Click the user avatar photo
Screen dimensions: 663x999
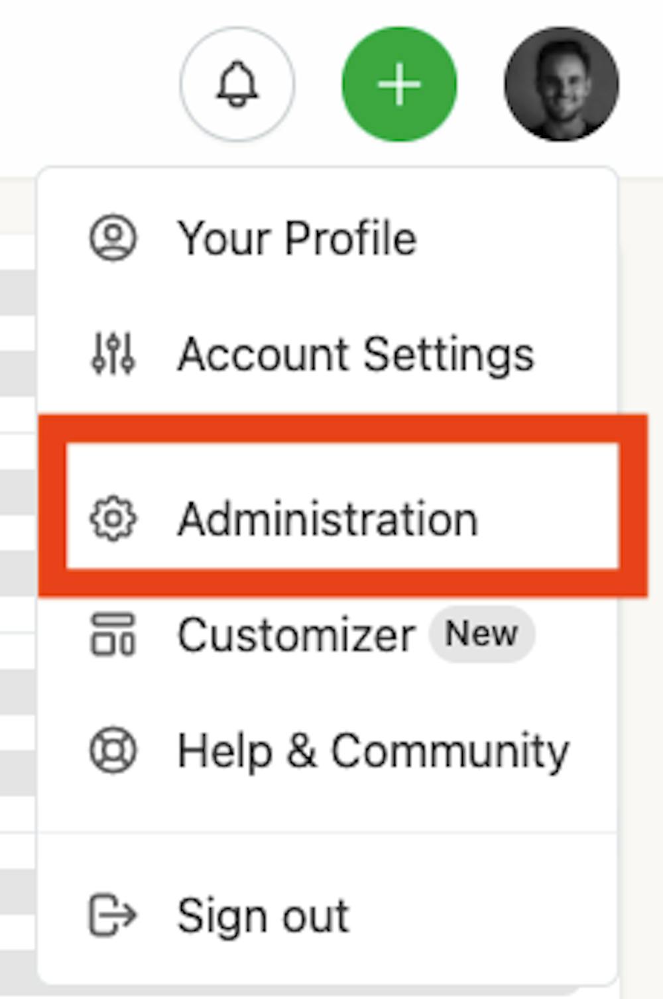point(562,84)
